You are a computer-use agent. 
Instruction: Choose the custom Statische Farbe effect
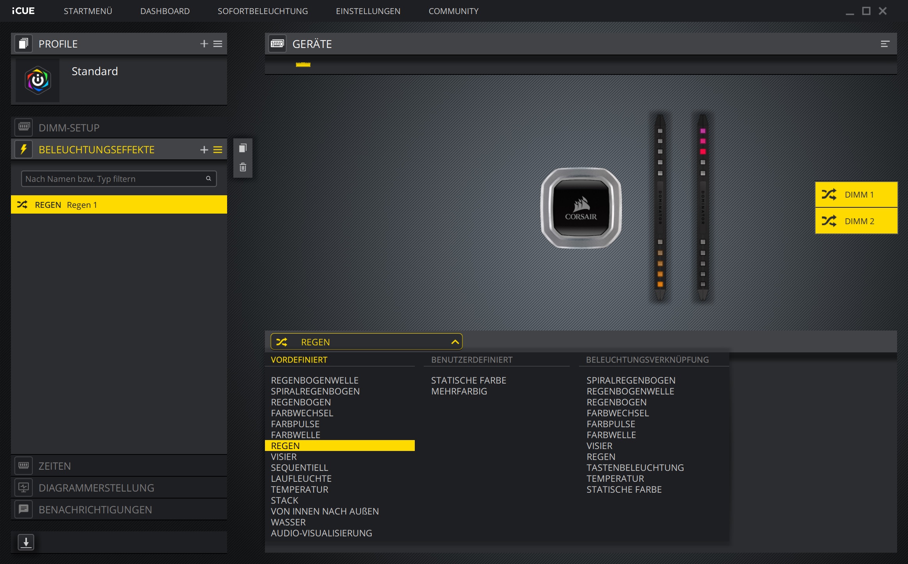(468, 380)
